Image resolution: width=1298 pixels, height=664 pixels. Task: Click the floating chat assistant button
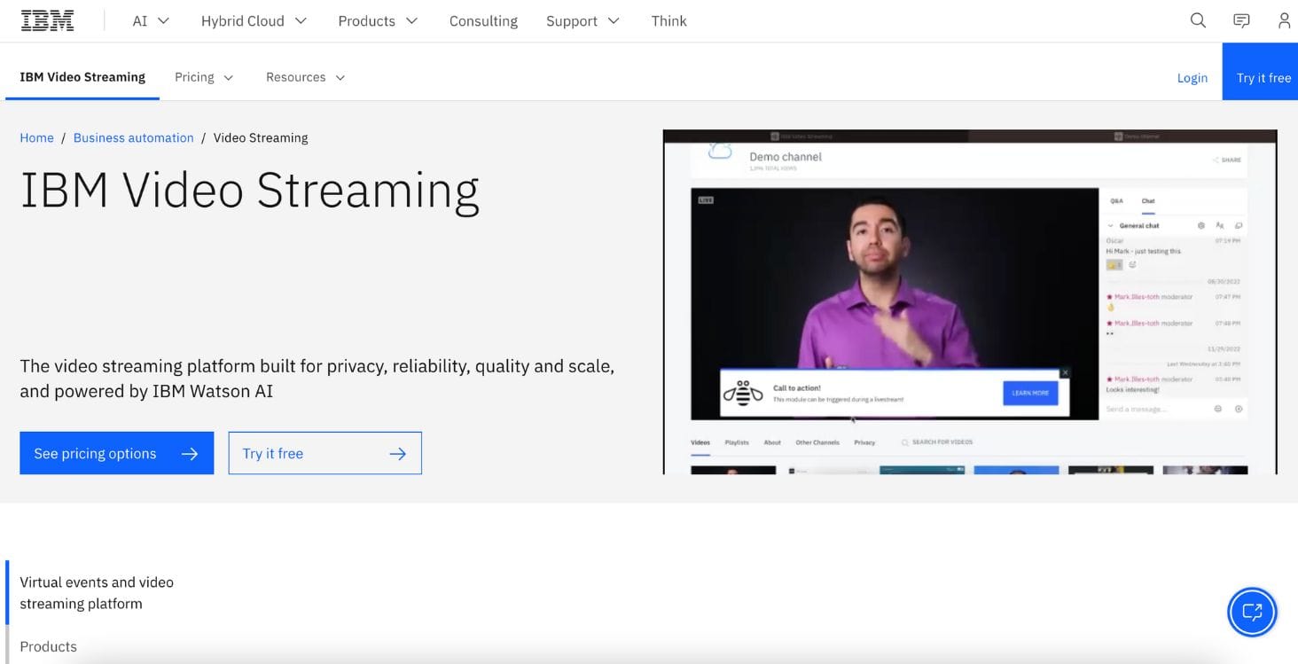(x=1252, y=612)
